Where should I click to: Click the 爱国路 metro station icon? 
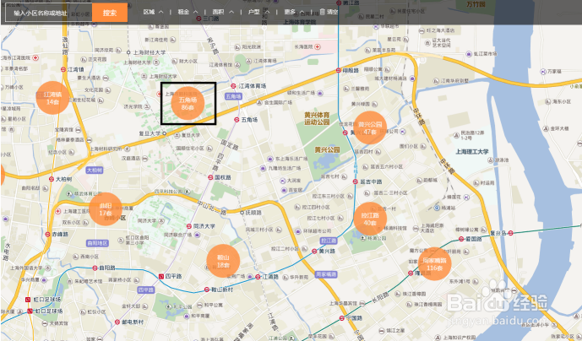pyautogui.click(x=461, y=239)
